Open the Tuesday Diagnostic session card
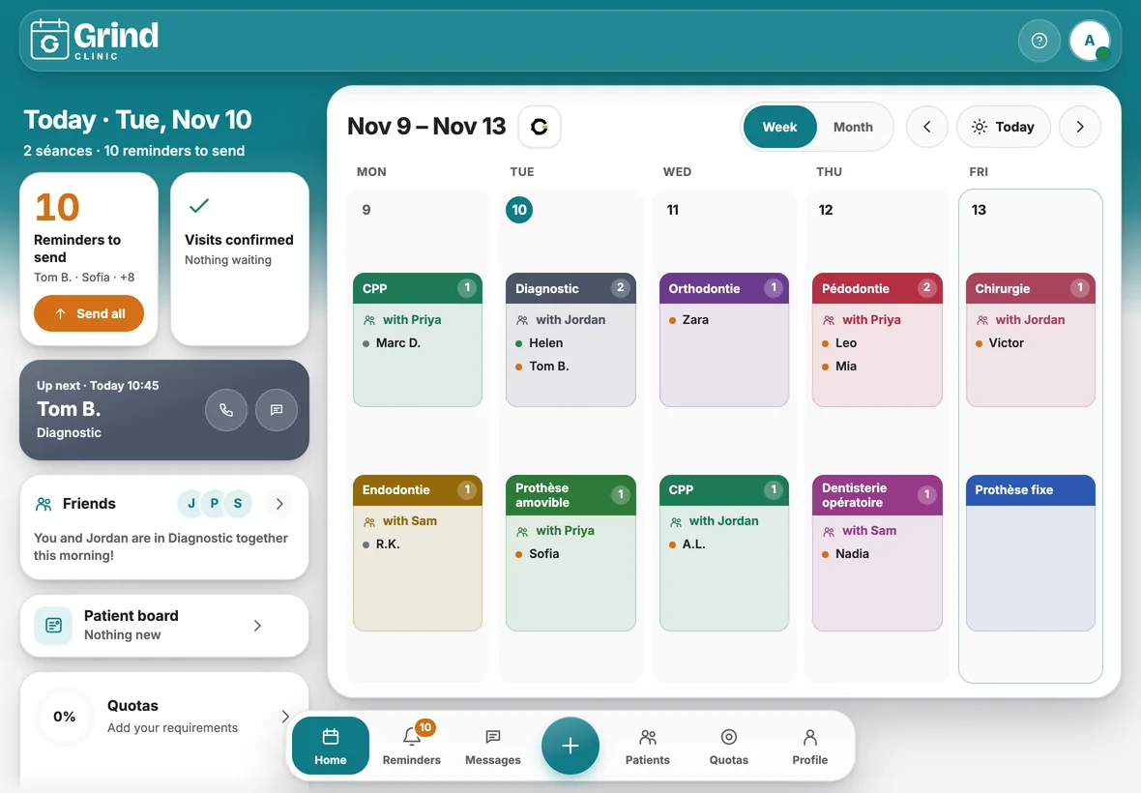The height and width of the screenshot is (793, 1141). tap(570, 339)
